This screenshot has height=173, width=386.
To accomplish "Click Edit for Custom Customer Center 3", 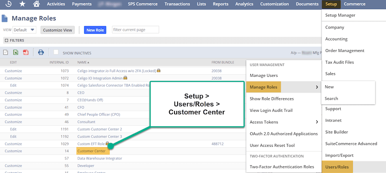I will pos(13,136).
